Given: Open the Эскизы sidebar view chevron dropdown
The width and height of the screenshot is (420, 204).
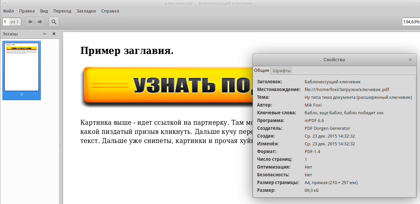Looking at the screenshot, I should (x=44, y=34).
